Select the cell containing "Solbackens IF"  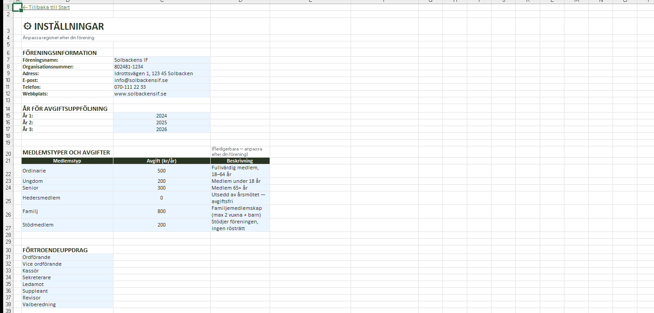tap(161, 60)
